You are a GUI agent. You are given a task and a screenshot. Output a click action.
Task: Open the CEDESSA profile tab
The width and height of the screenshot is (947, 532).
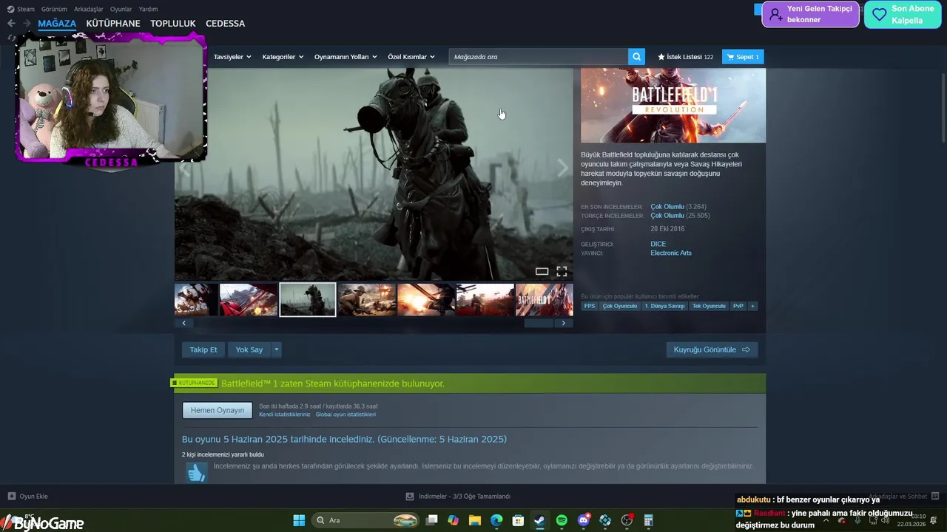(225, 24)
